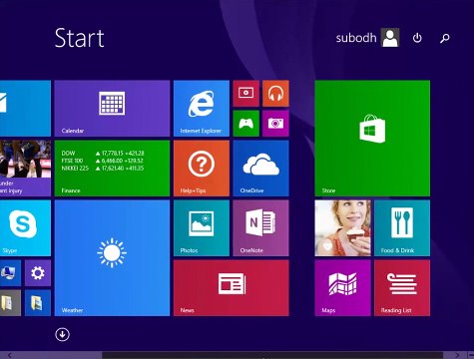Image resolution: width=474 pixels, height=359 pixels.
Task: Open the Weather tile
Action: point(112,258)
